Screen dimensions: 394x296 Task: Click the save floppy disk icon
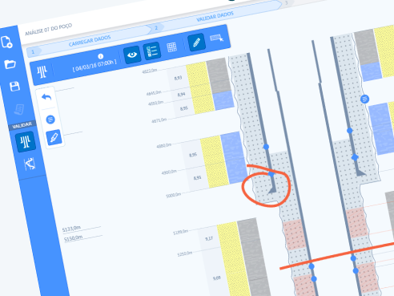tap(14, 87)
